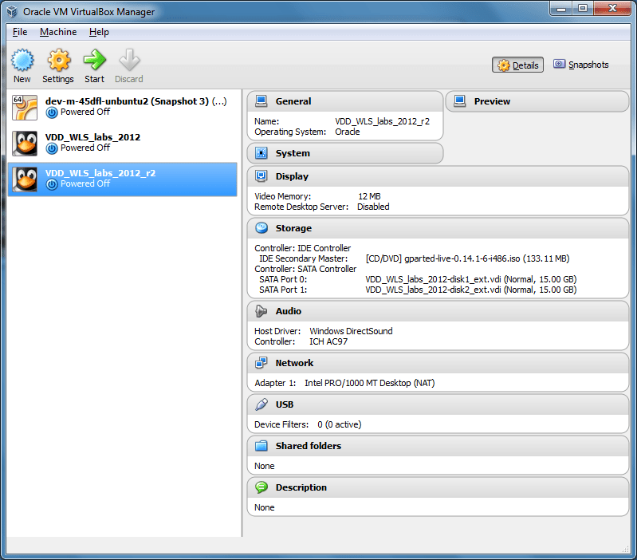The image size is (637, 560).
Task: Click the green Start arrow icon
Action: point(95,60)
